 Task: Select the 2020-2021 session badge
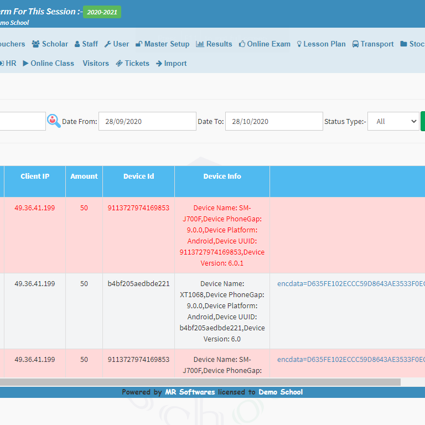click(102, 12)
